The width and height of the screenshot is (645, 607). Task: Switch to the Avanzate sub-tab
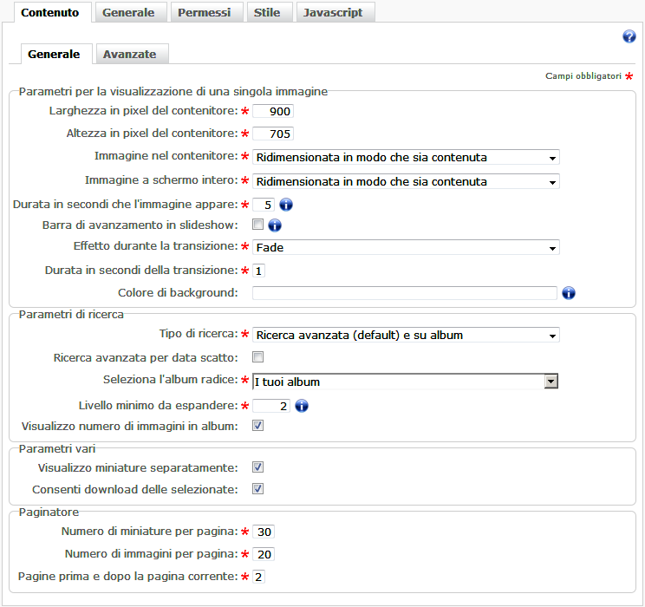(x=130, y=54)
